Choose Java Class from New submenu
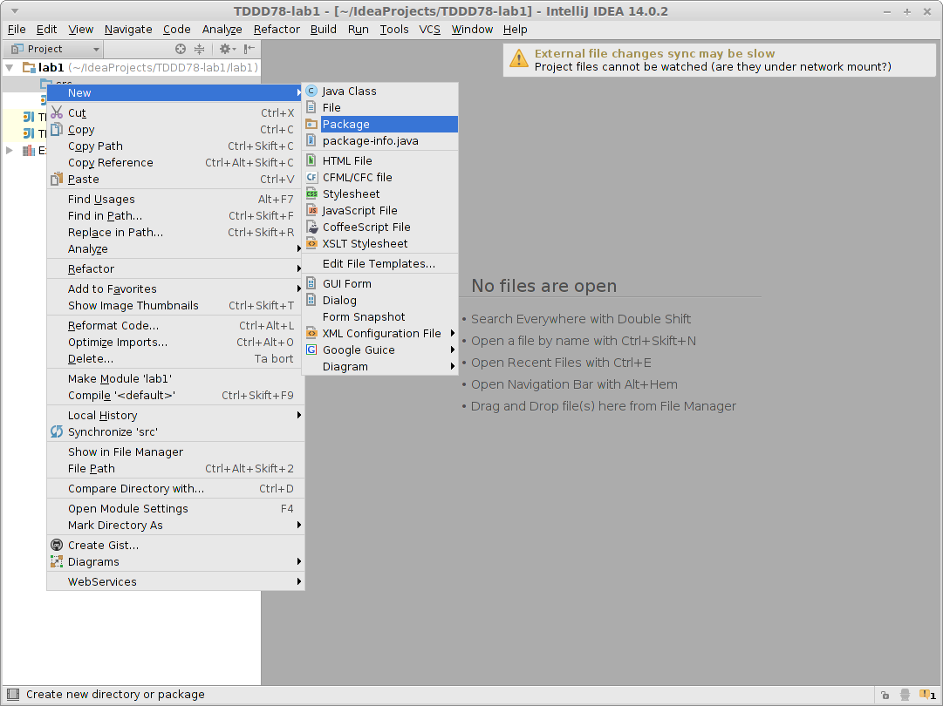This screenshot has height=706, width=943. (x=380, y=92)
